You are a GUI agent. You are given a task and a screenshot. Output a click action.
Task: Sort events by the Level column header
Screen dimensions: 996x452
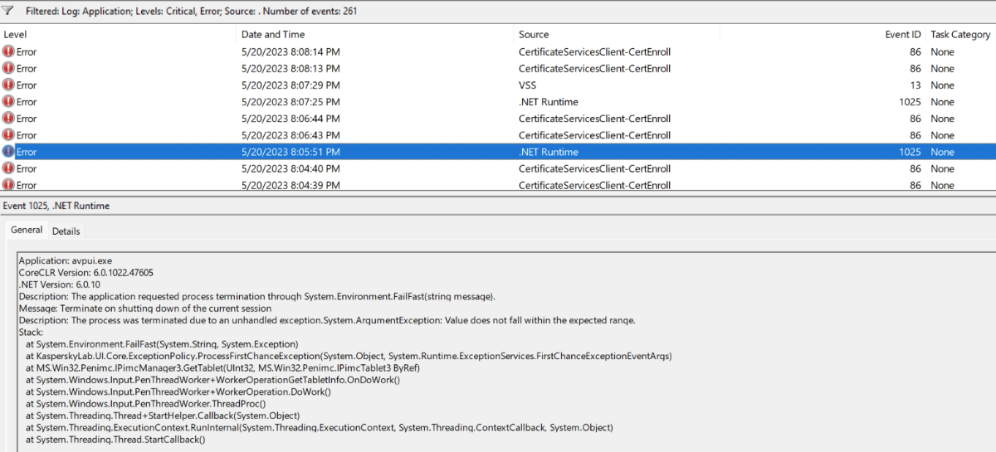pos(15,35)
